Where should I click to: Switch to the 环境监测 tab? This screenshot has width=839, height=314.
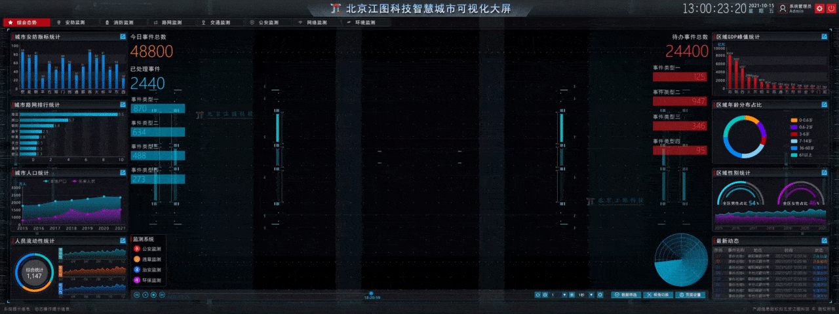click(366, 22)
